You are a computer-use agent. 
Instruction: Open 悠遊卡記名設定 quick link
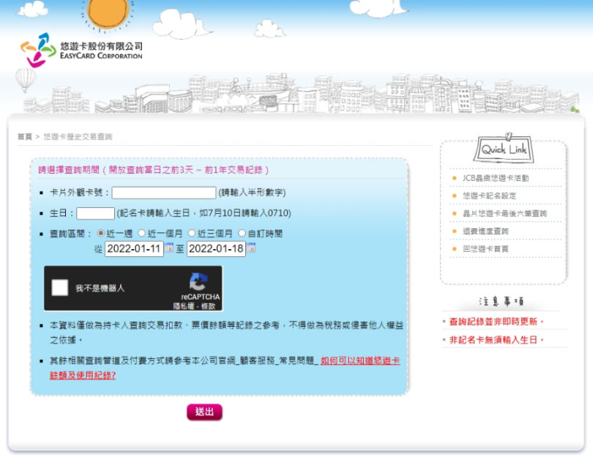click(x=489, y=196)
